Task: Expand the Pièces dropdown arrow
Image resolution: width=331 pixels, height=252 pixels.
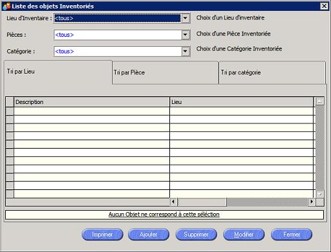Action: point(185,34)
